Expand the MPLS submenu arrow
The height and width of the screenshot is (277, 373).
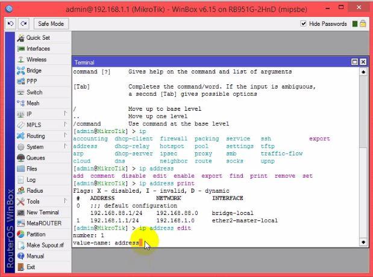point(66,125)
